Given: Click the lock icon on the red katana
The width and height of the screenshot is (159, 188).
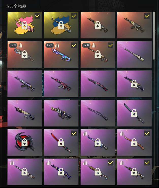Looking at the screenshot, I should tap(61, 142).
